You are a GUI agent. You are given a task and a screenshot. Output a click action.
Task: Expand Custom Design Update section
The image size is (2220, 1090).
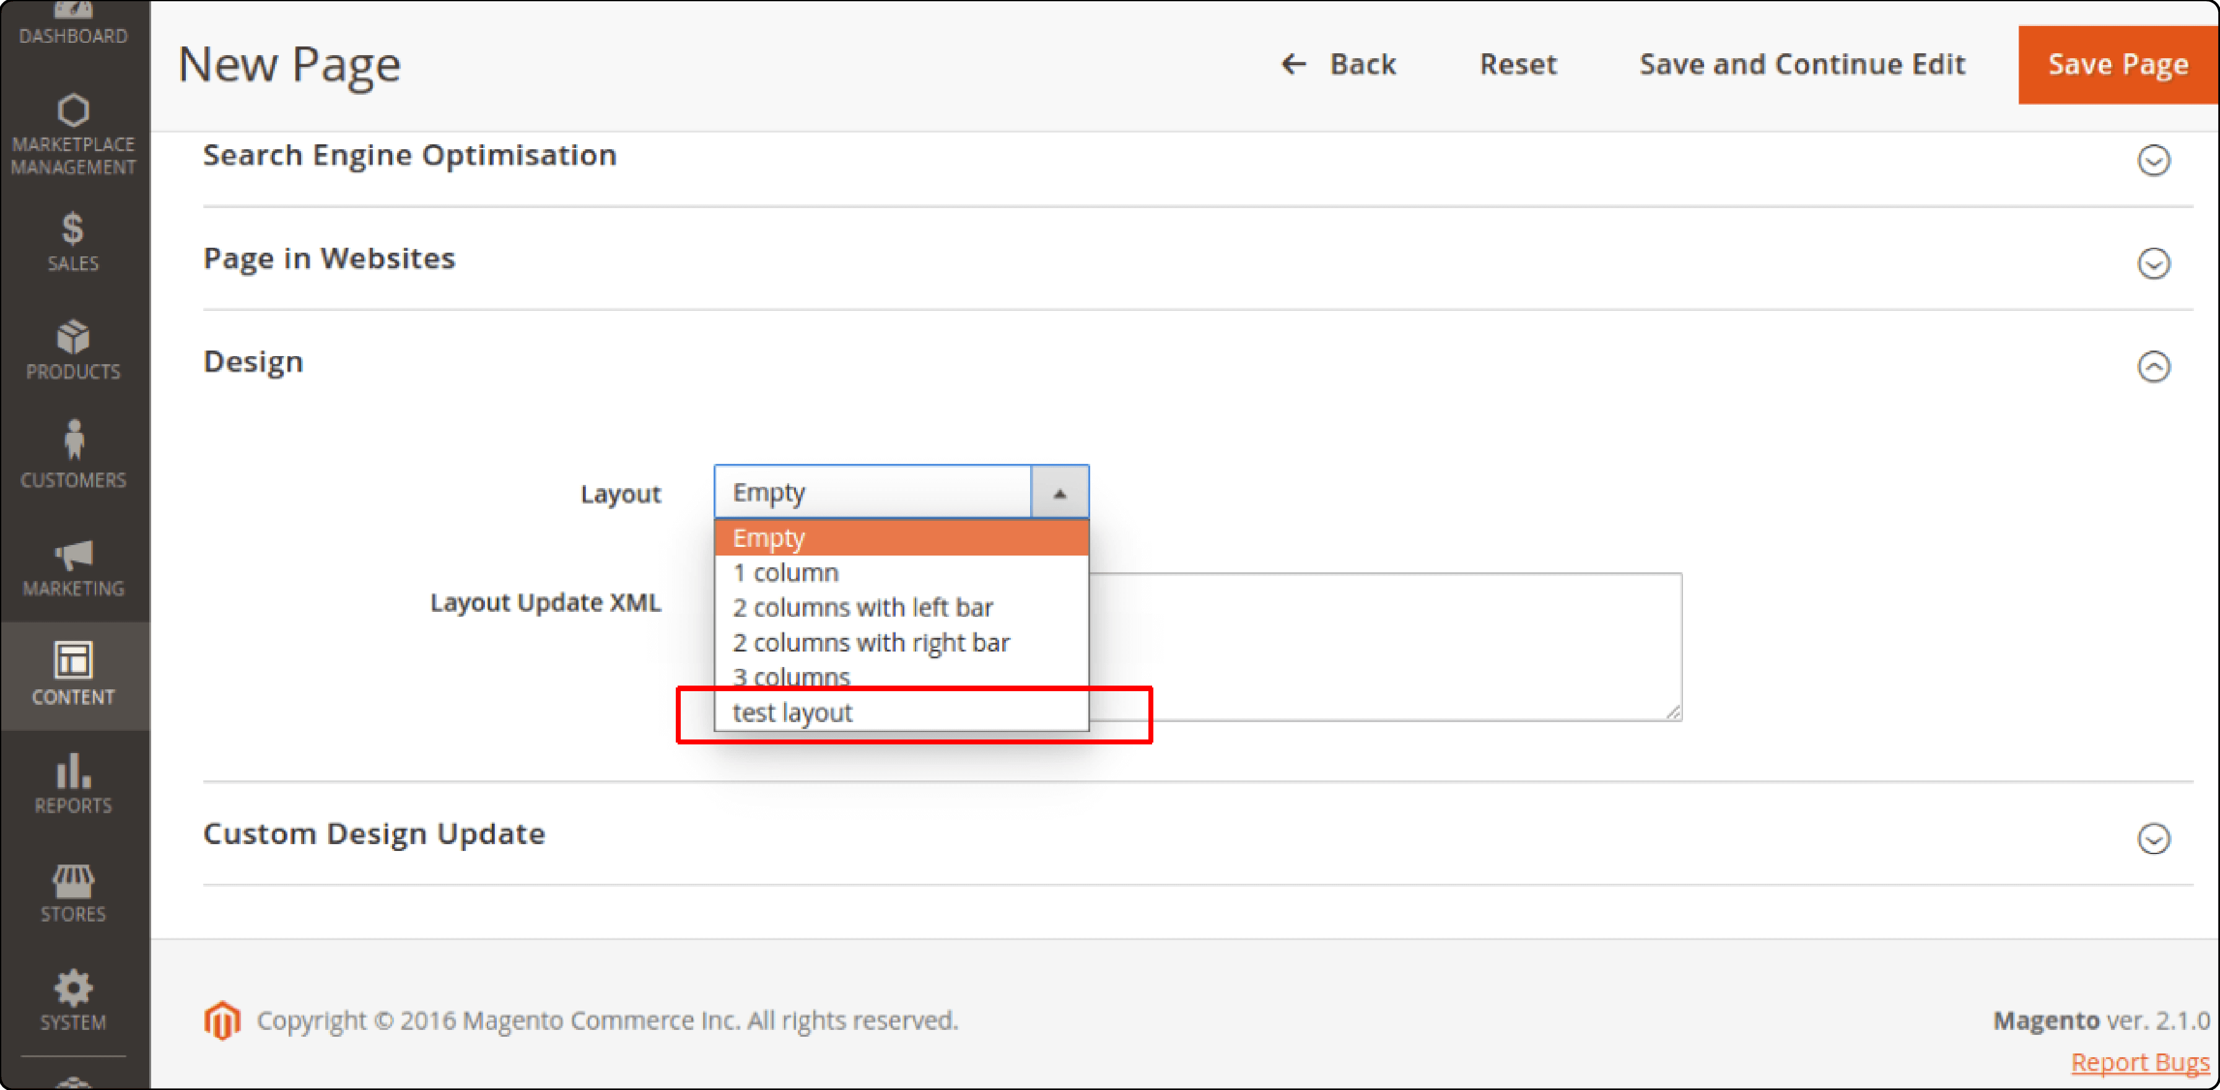(2152, 839)
